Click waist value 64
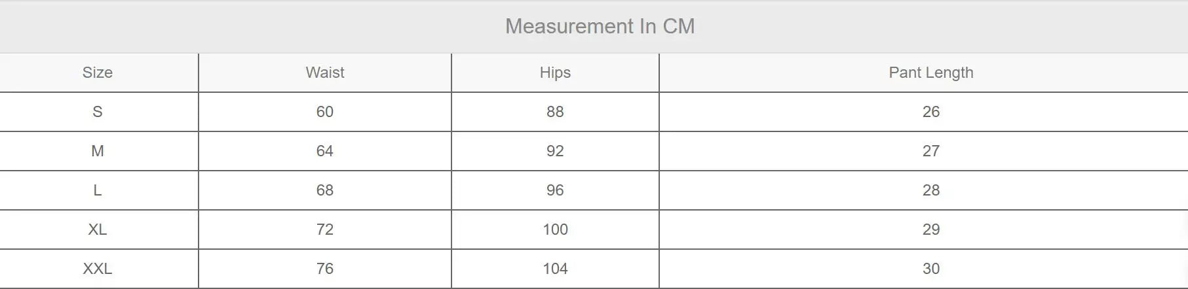Image resolution: width=1188 pixels, height=289 pixels. [325, 151]
